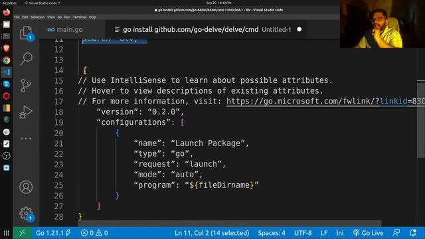Open the red hexagon app in dock
The width and height of the screenshot is (425, 239).
coord(6,96)
